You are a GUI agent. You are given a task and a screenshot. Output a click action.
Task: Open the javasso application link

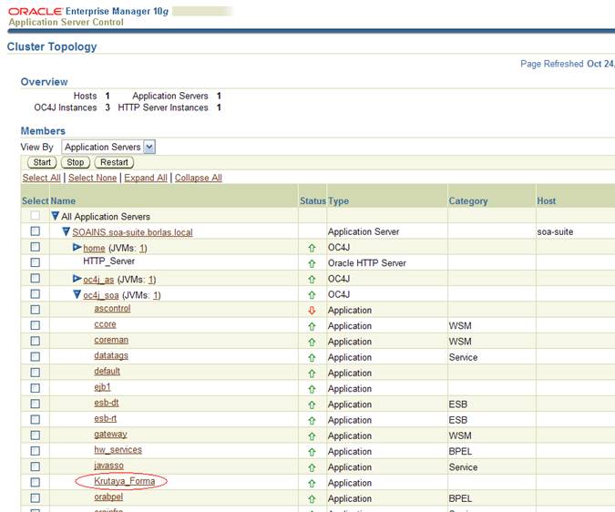tap(109, 466)
